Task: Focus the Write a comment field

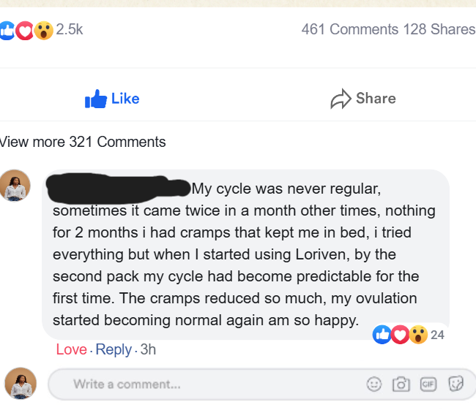Action: coord(205,384)
